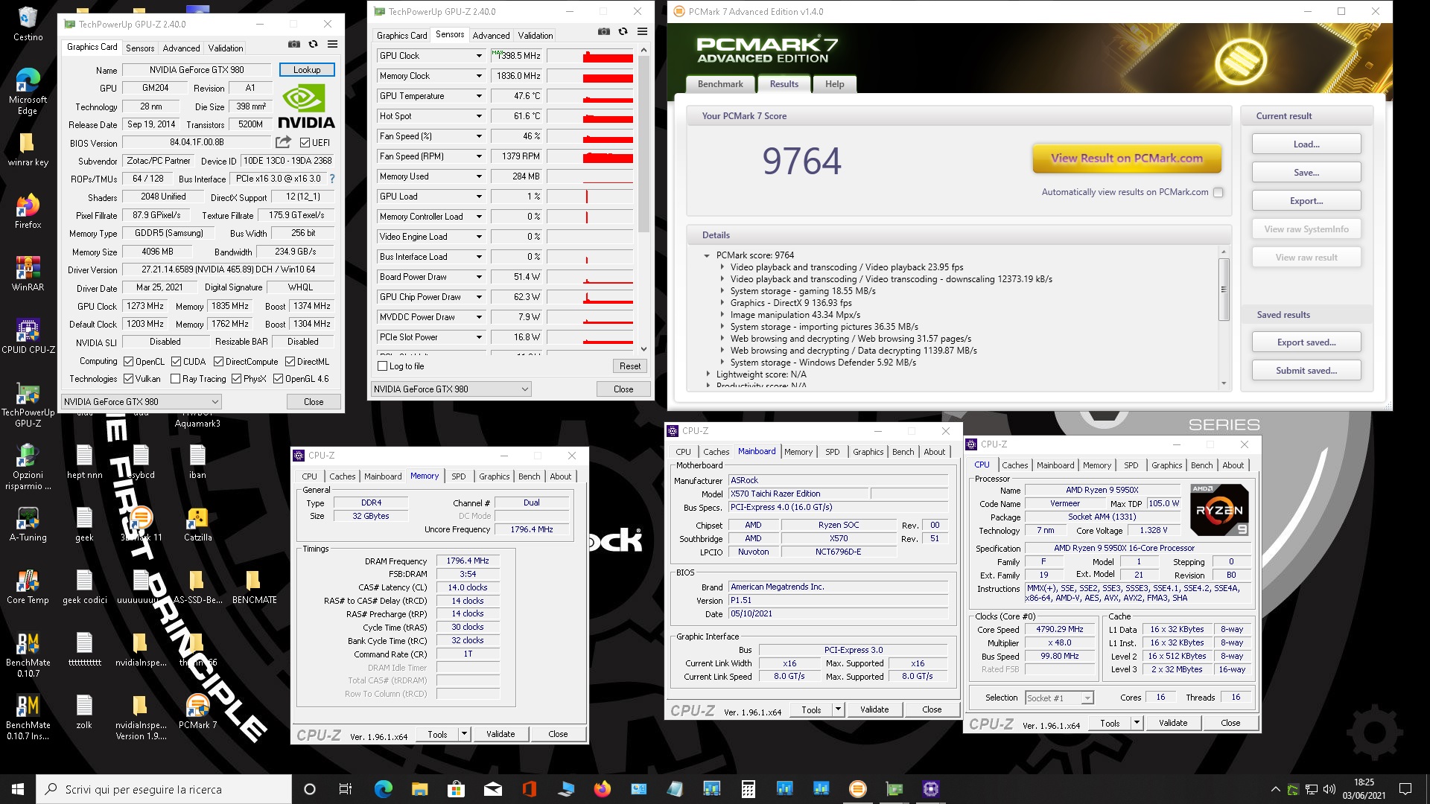This screenshot has height=804, width=1430.
Task: Open Core Temp desktop icon
Action: click(x=28, y=586)
